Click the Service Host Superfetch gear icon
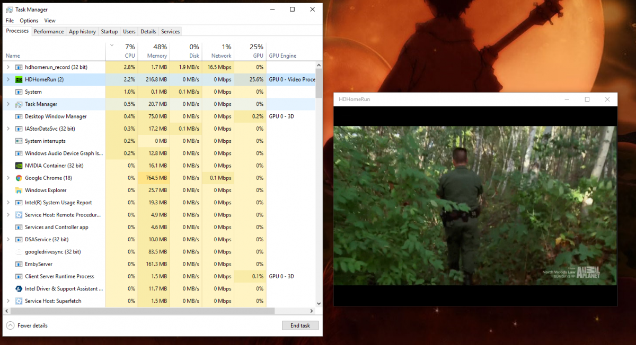The image size is (636, 345). 19,301
